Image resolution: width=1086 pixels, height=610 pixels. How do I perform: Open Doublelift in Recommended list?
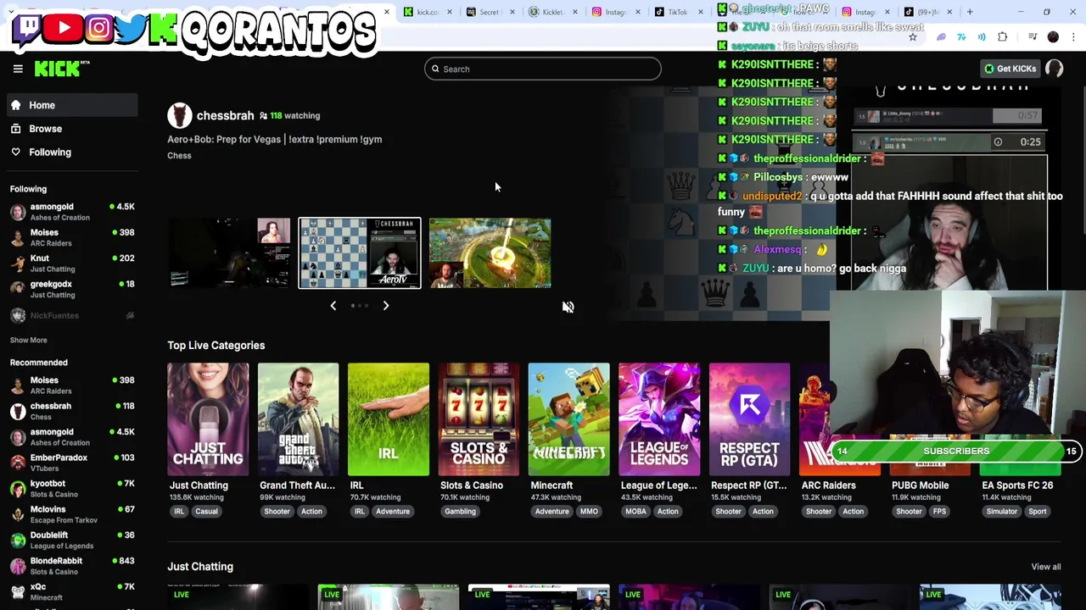72,540
